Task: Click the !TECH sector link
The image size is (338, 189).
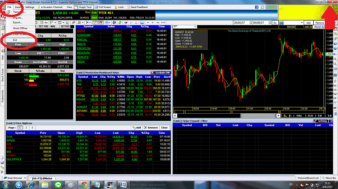Action: click(81, 62)
